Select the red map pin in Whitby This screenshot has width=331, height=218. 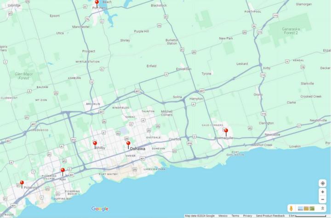click(95, 143)
